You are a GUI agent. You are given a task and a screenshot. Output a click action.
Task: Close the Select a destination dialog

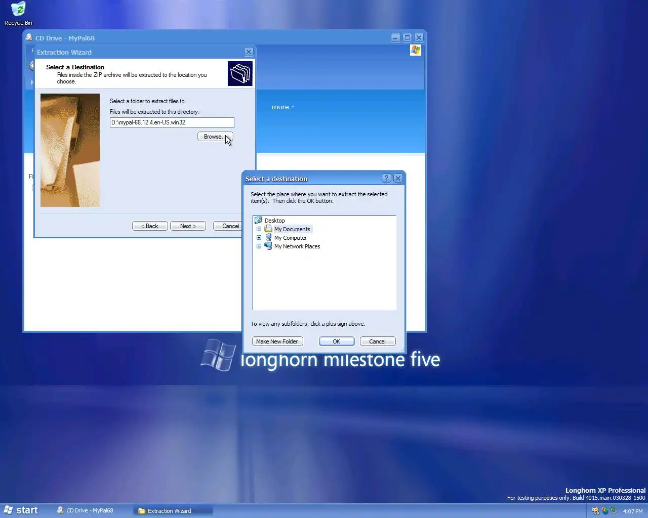click(398, 178)
